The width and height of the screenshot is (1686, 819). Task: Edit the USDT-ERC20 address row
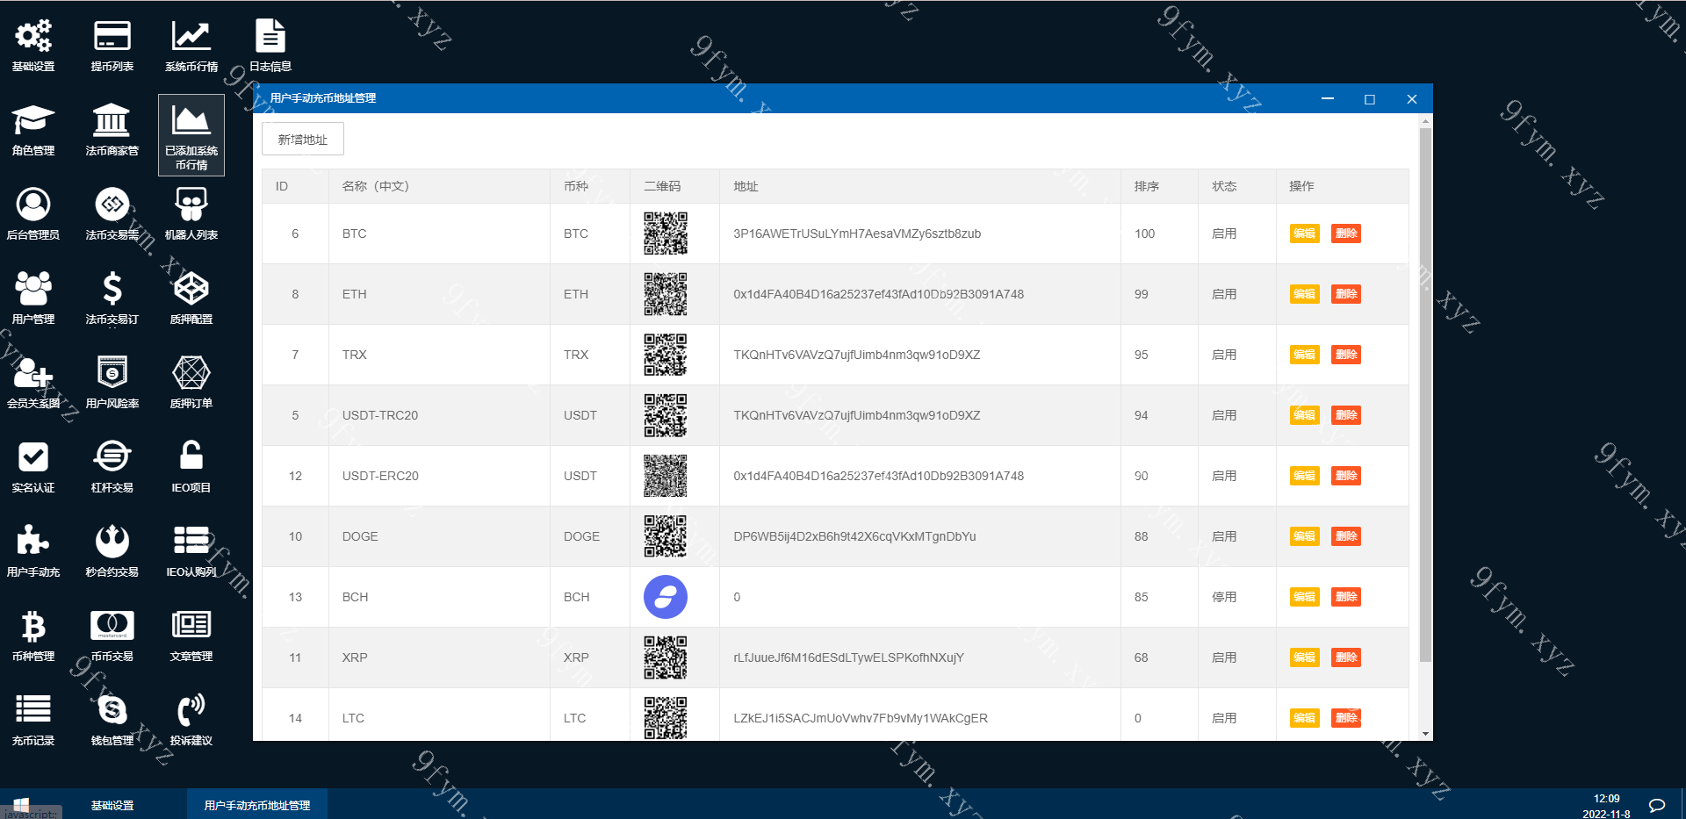point(1304,476)
